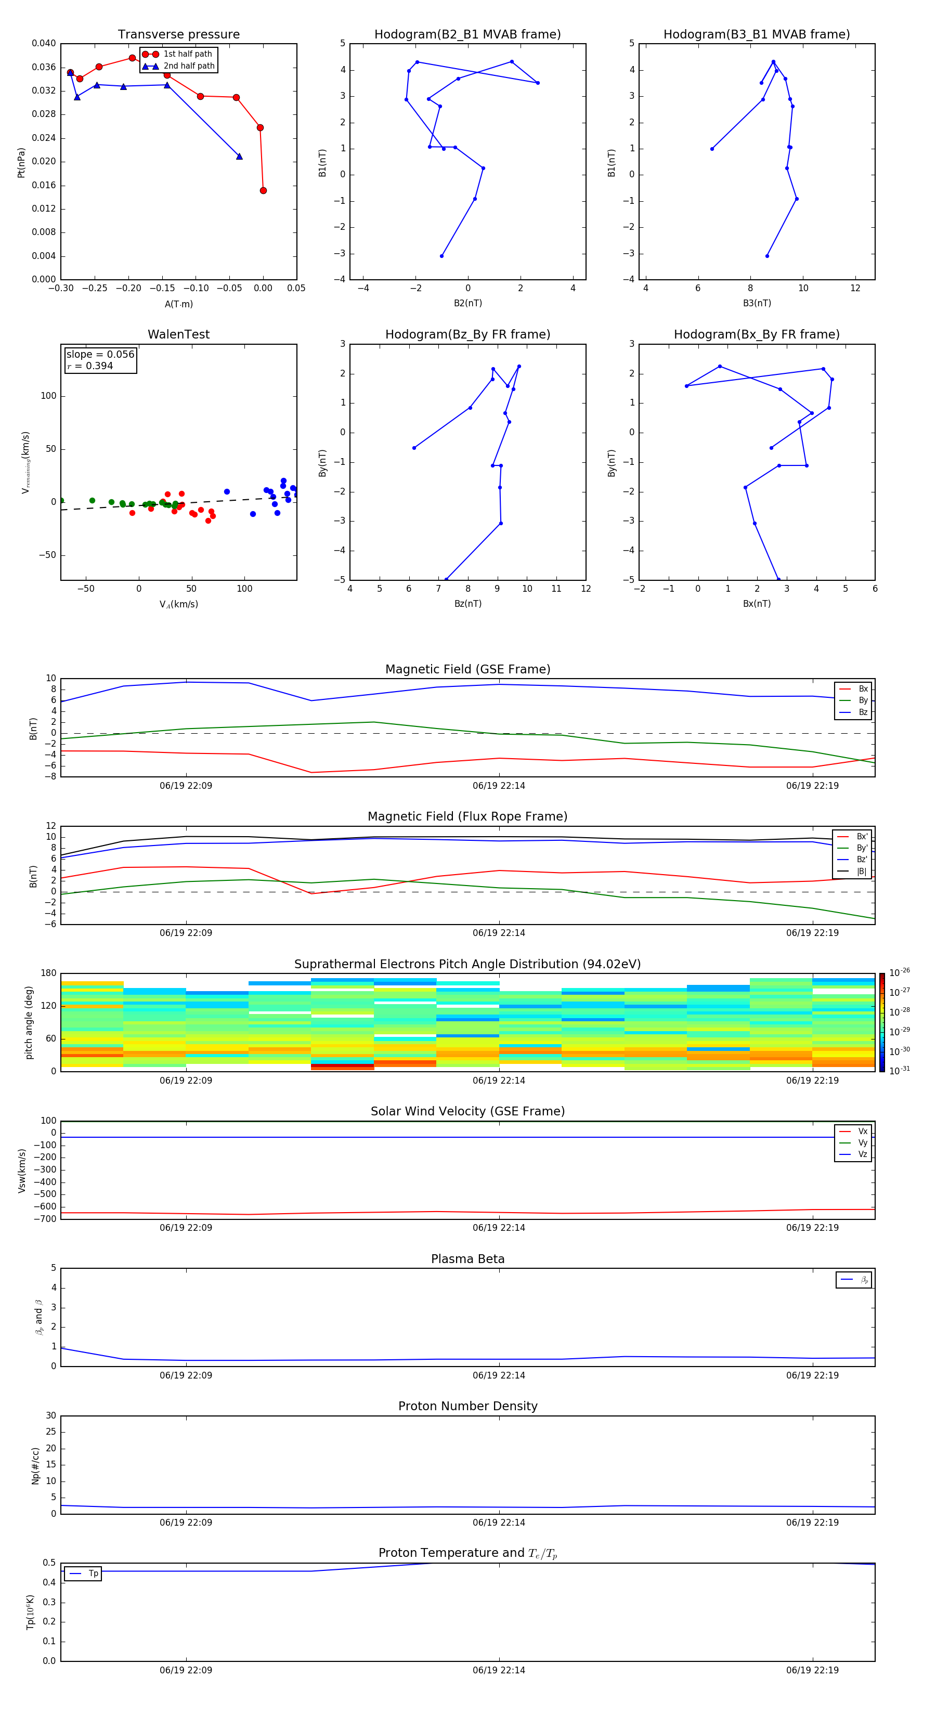This screenshot has width=936, height=1716.
Task: Click the 'Bx(nT)' x-axis label
Action: click(757, 604)
